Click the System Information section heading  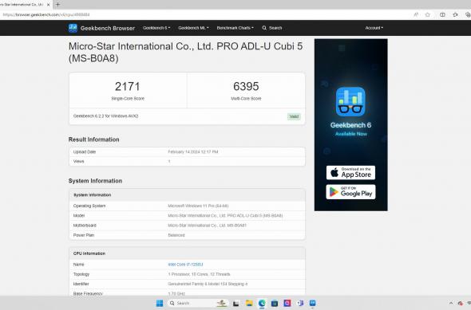95,181
